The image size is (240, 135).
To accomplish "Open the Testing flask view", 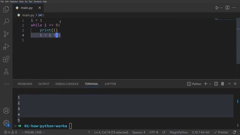I will (x=6, y=72).
